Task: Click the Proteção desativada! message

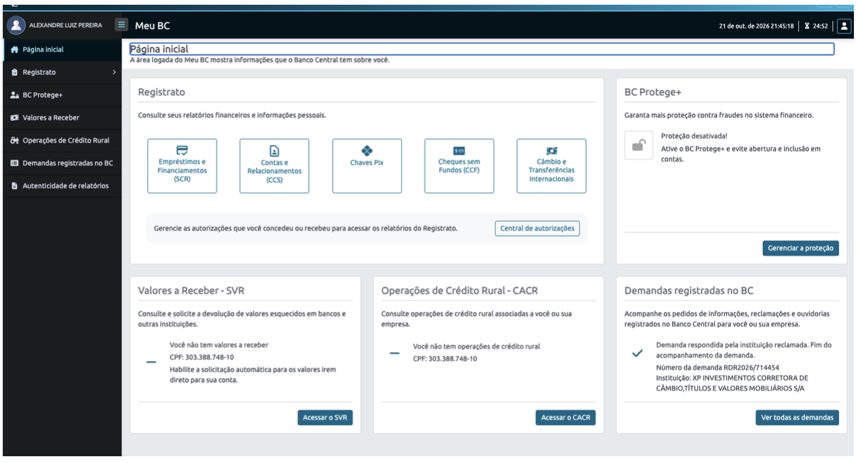Action: (x=694, y=136)
